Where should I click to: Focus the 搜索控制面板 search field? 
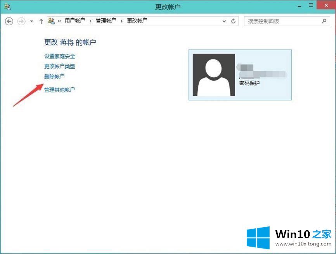point(283,21)
